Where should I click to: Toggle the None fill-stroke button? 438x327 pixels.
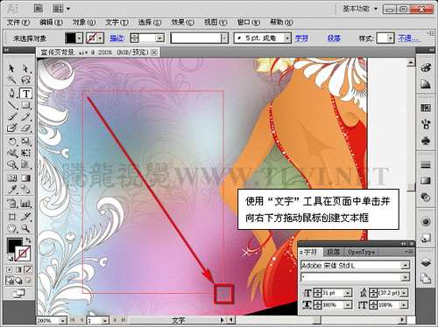(x=28, y=269)
